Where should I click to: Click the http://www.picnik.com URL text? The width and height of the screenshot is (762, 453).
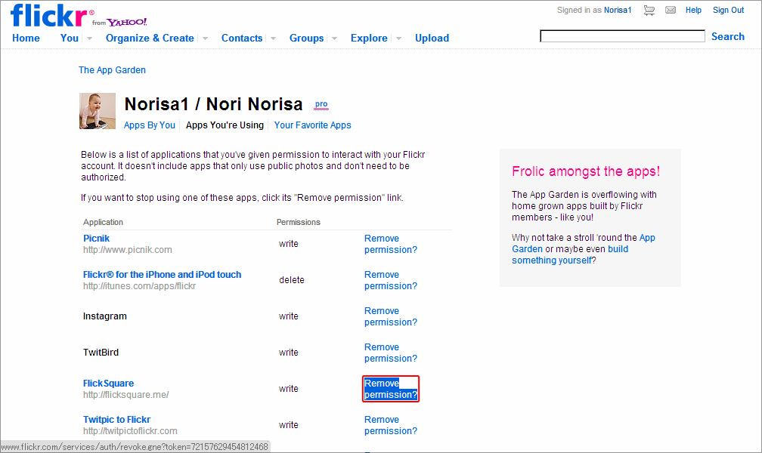tap(127, 250)
